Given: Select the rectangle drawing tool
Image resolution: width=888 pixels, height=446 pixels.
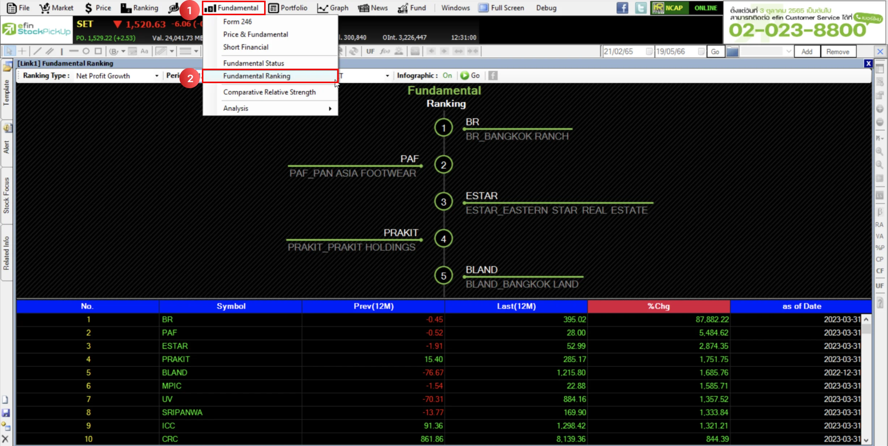Looking at the screenshot, I should [98, 51].
